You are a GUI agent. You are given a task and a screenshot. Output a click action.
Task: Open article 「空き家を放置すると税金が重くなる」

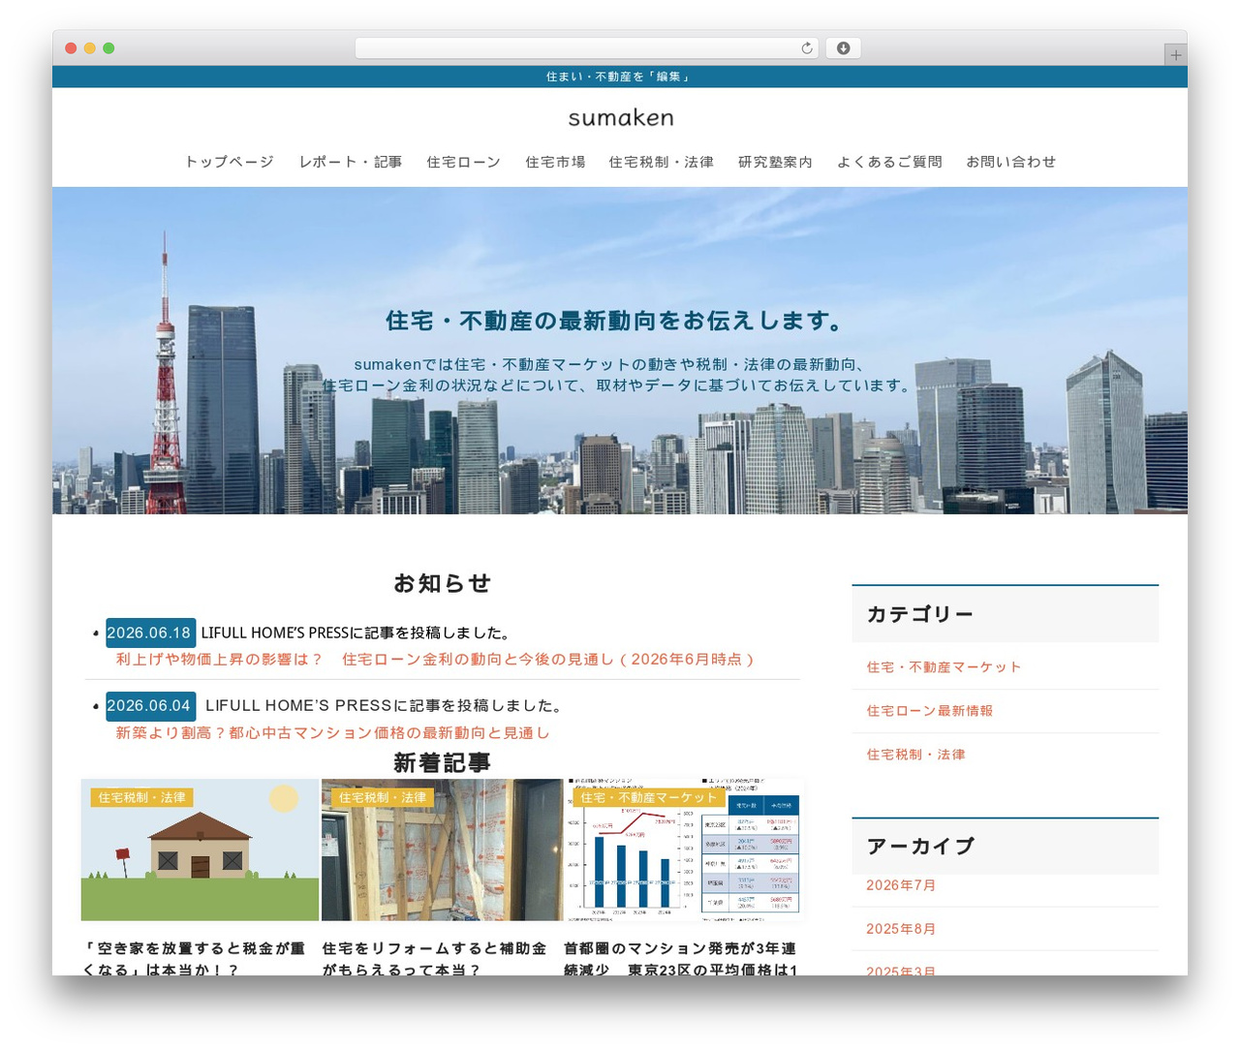(194, 959)
